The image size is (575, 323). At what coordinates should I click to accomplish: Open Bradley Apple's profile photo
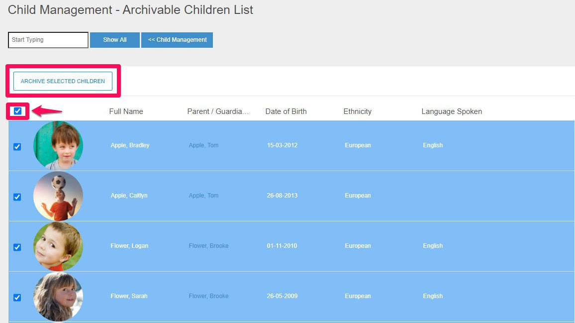tap(58, 146)
